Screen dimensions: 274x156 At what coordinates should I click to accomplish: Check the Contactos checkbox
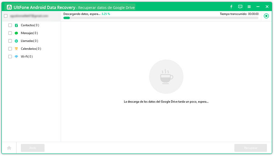(x=10, y=25)
